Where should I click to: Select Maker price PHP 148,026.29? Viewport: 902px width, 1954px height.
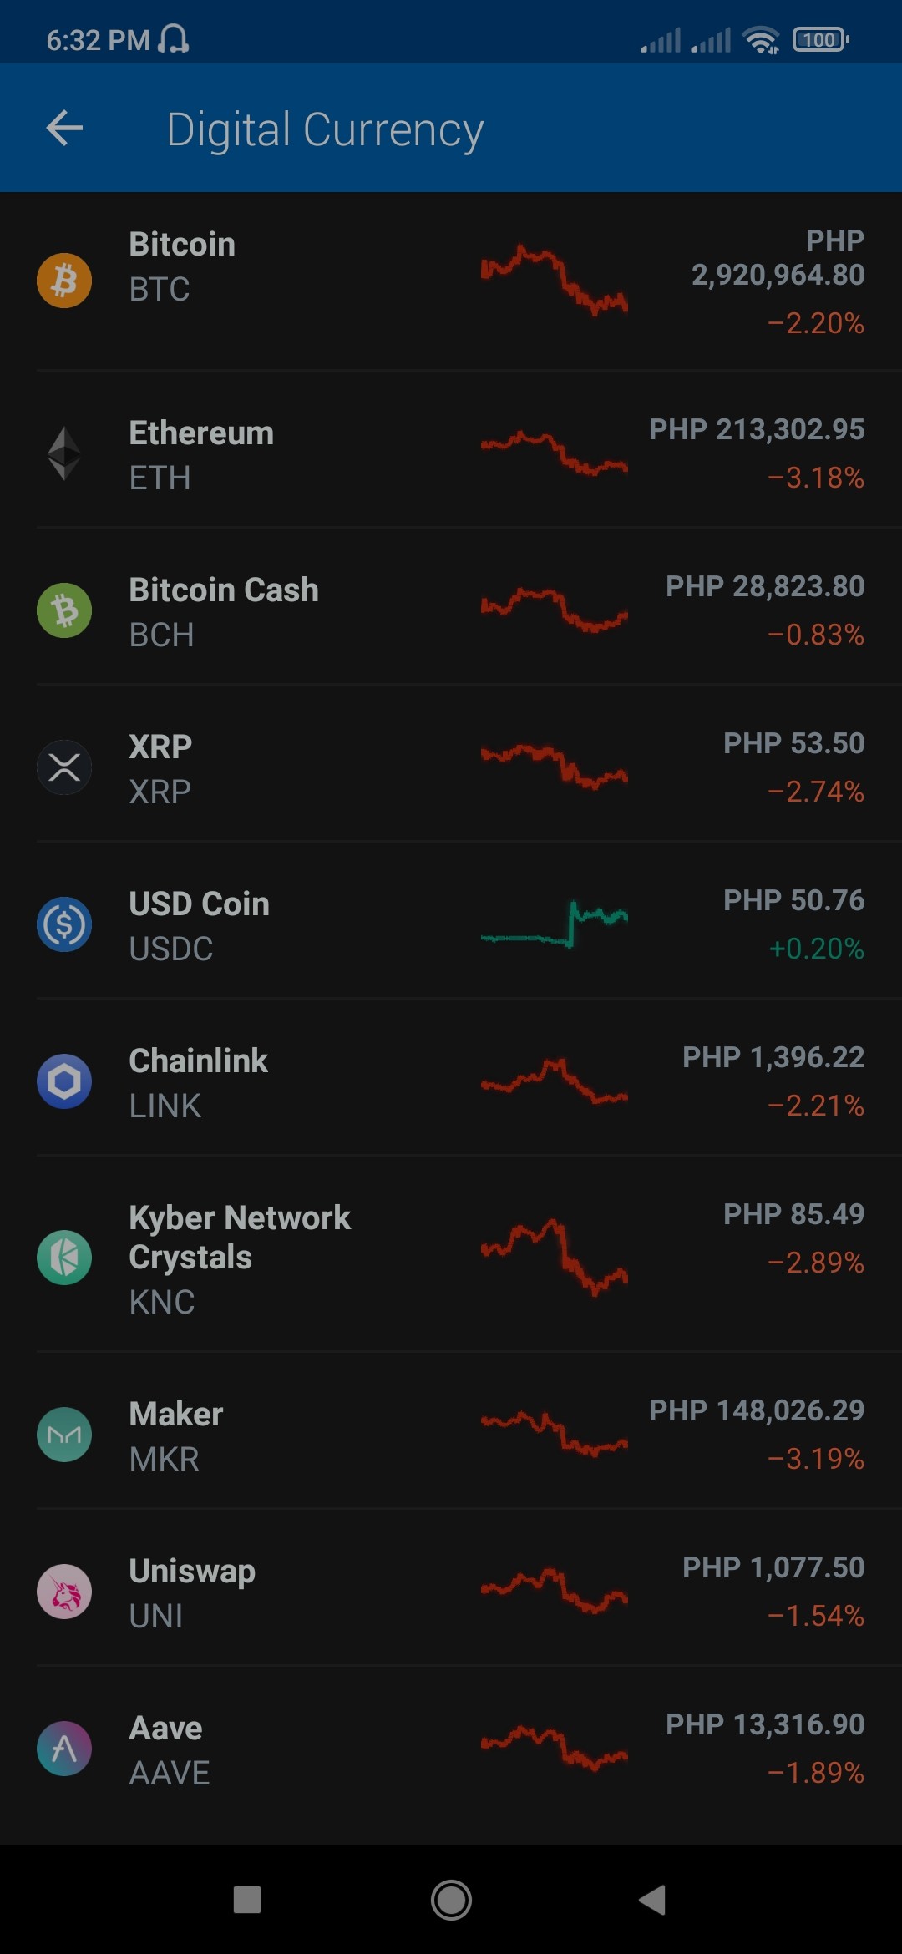[x=757, y=1410]
